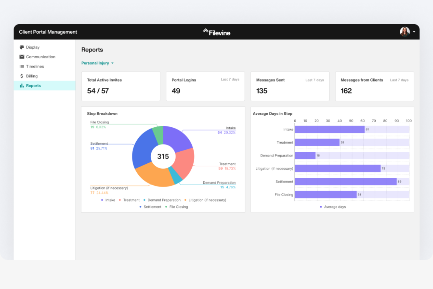Screen dimensions: 433x289
Task: Click the envelope icon next to Communication
Action: pyautogui.click(x=22, y=57)
